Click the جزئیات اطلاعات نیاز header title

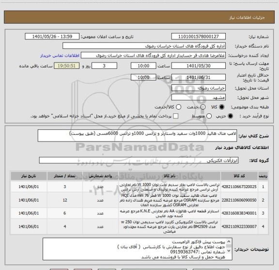(x=247, y=17)
